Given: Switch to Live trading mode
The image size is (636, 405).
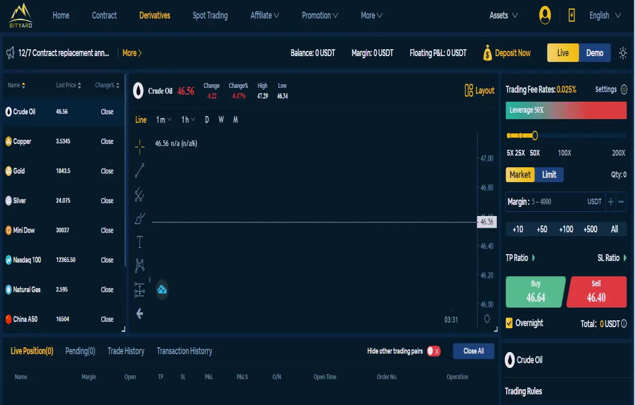Looking at the screenshot, I should point(563,53).
